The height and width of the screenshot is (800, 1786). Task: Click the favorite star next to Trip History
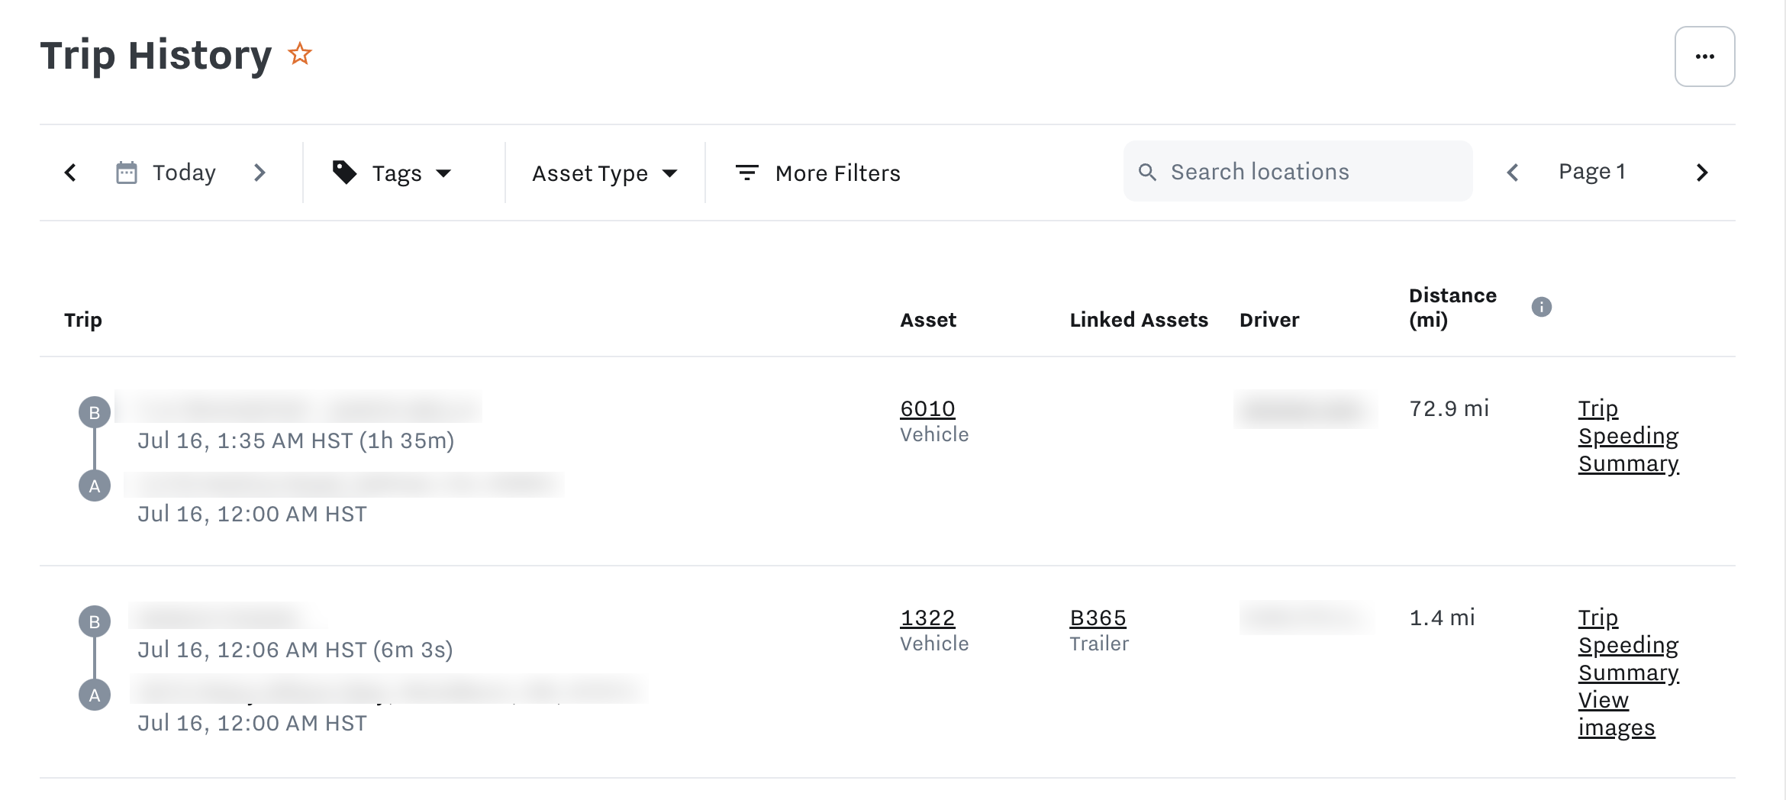(300, 54)
